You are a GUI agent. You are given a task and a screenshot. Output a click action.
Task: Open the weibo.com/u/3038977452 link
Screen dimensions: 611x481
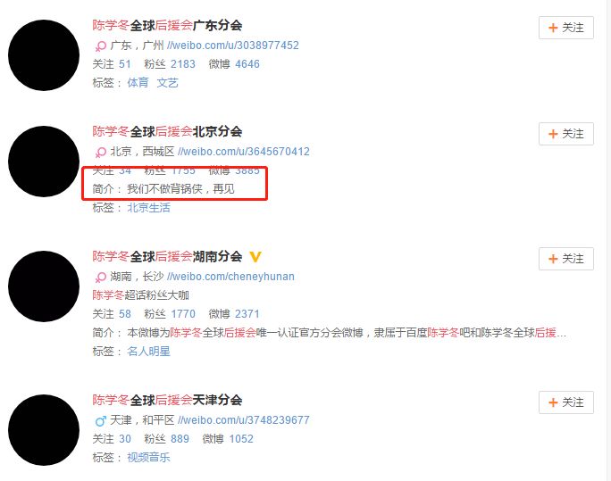tap(232, 46)
